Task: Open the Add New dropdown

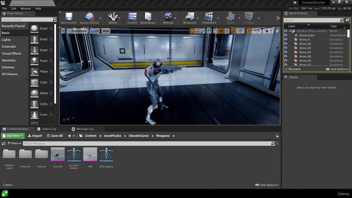Action: pyautogui.click(x=13, y=136)
